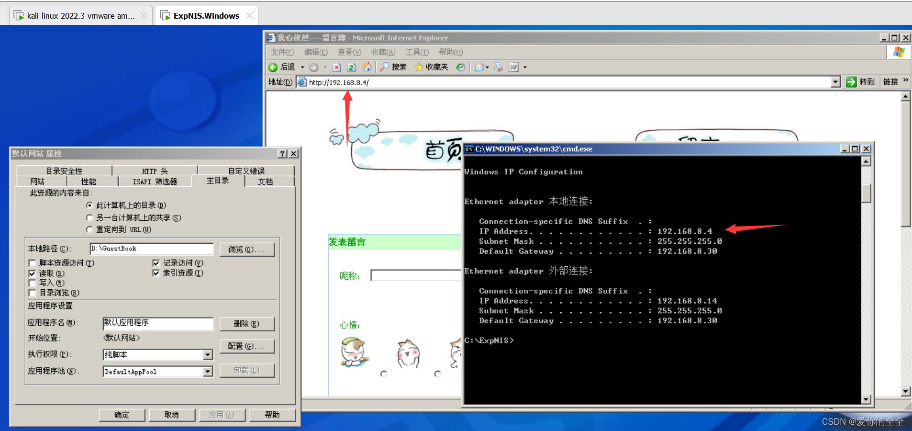Image resolution: width=912 pixels, height=431 pixels.
Task: Click the IE title bar icon
Action: 271,38
